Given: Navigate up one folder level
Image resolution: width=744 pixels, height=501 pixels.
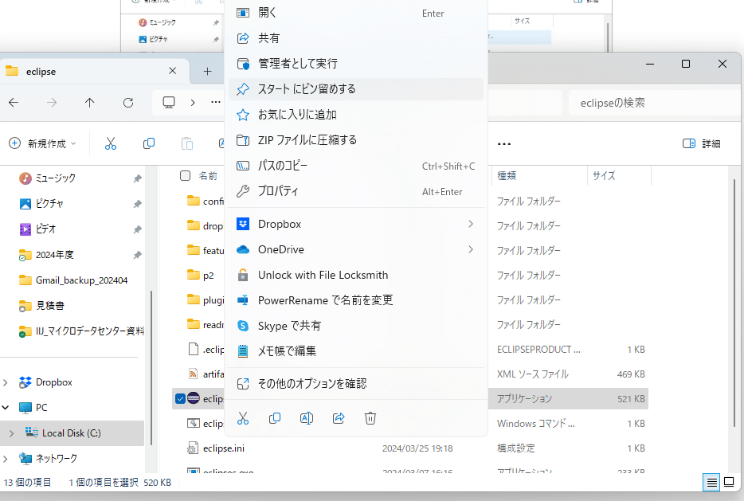Looking at the screenshot, I should (x=90, y=103).
